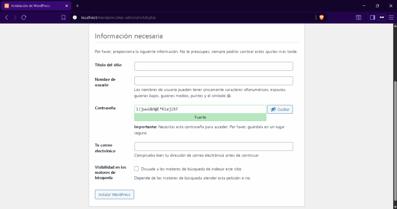Restore down the browser window
This screenshot has height=209, width=397.
[x=377, y=5]
